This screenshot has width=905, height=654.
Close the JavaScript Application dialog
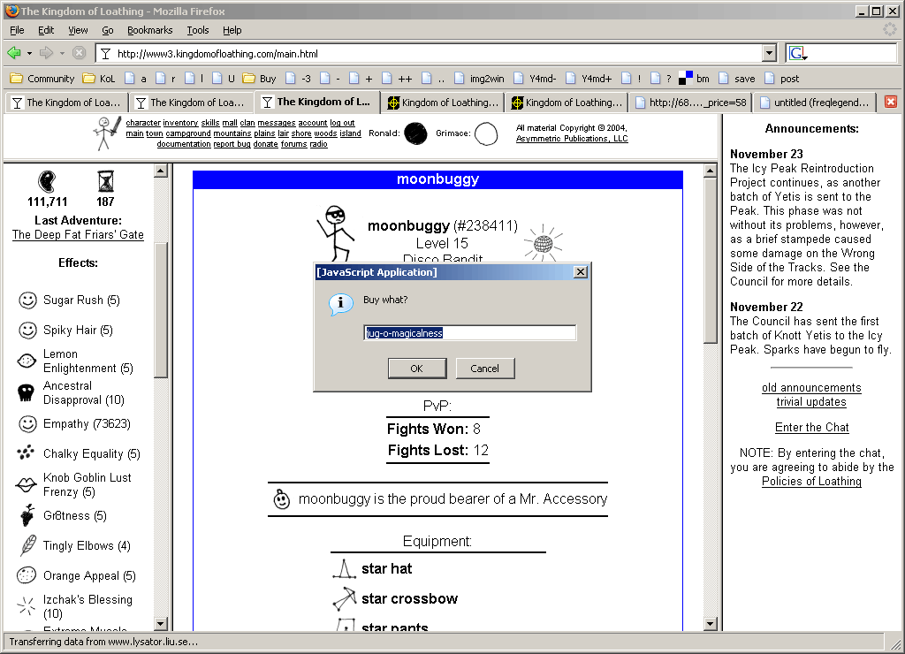(x=582, y=272)
